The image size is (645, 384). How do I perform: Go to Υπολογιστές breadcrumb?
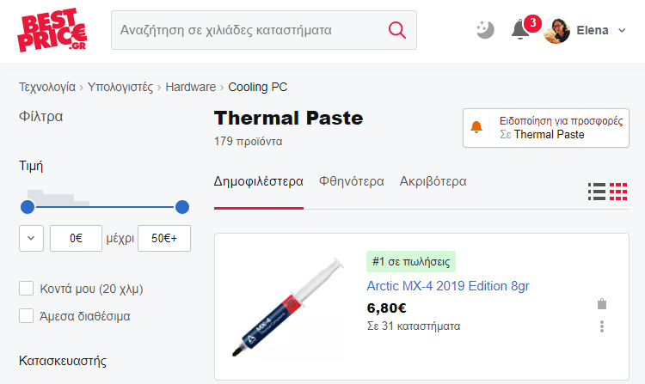[x=120, y=87]
